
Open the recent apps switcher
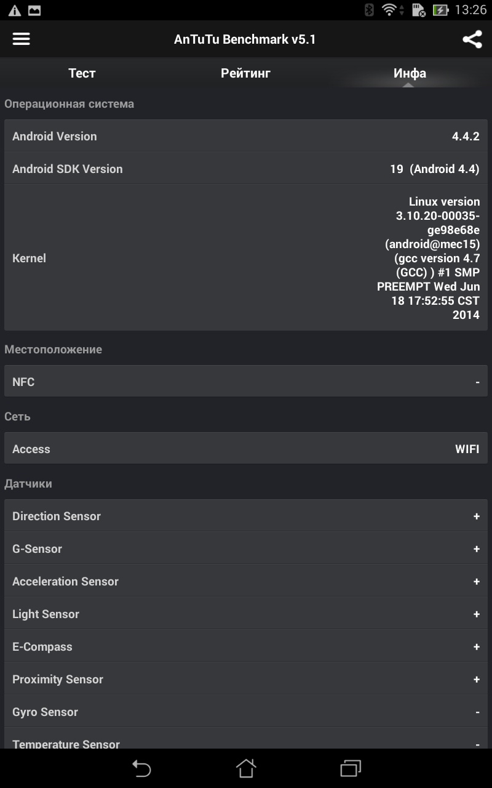[351, 768]
